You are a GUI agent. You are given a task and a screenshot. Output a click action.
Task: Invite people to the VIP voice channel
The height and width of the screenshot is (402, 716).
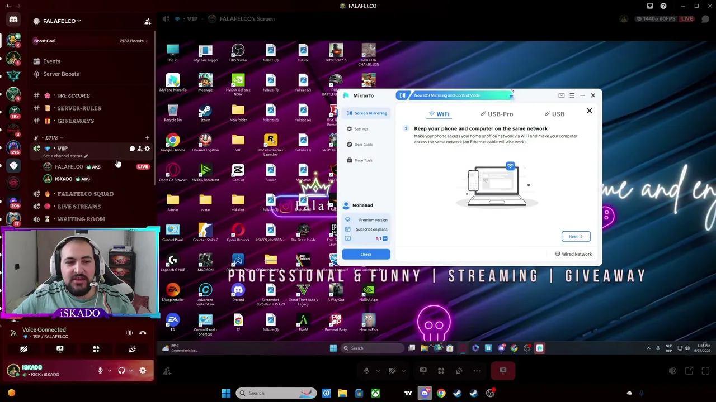point(140,149)
